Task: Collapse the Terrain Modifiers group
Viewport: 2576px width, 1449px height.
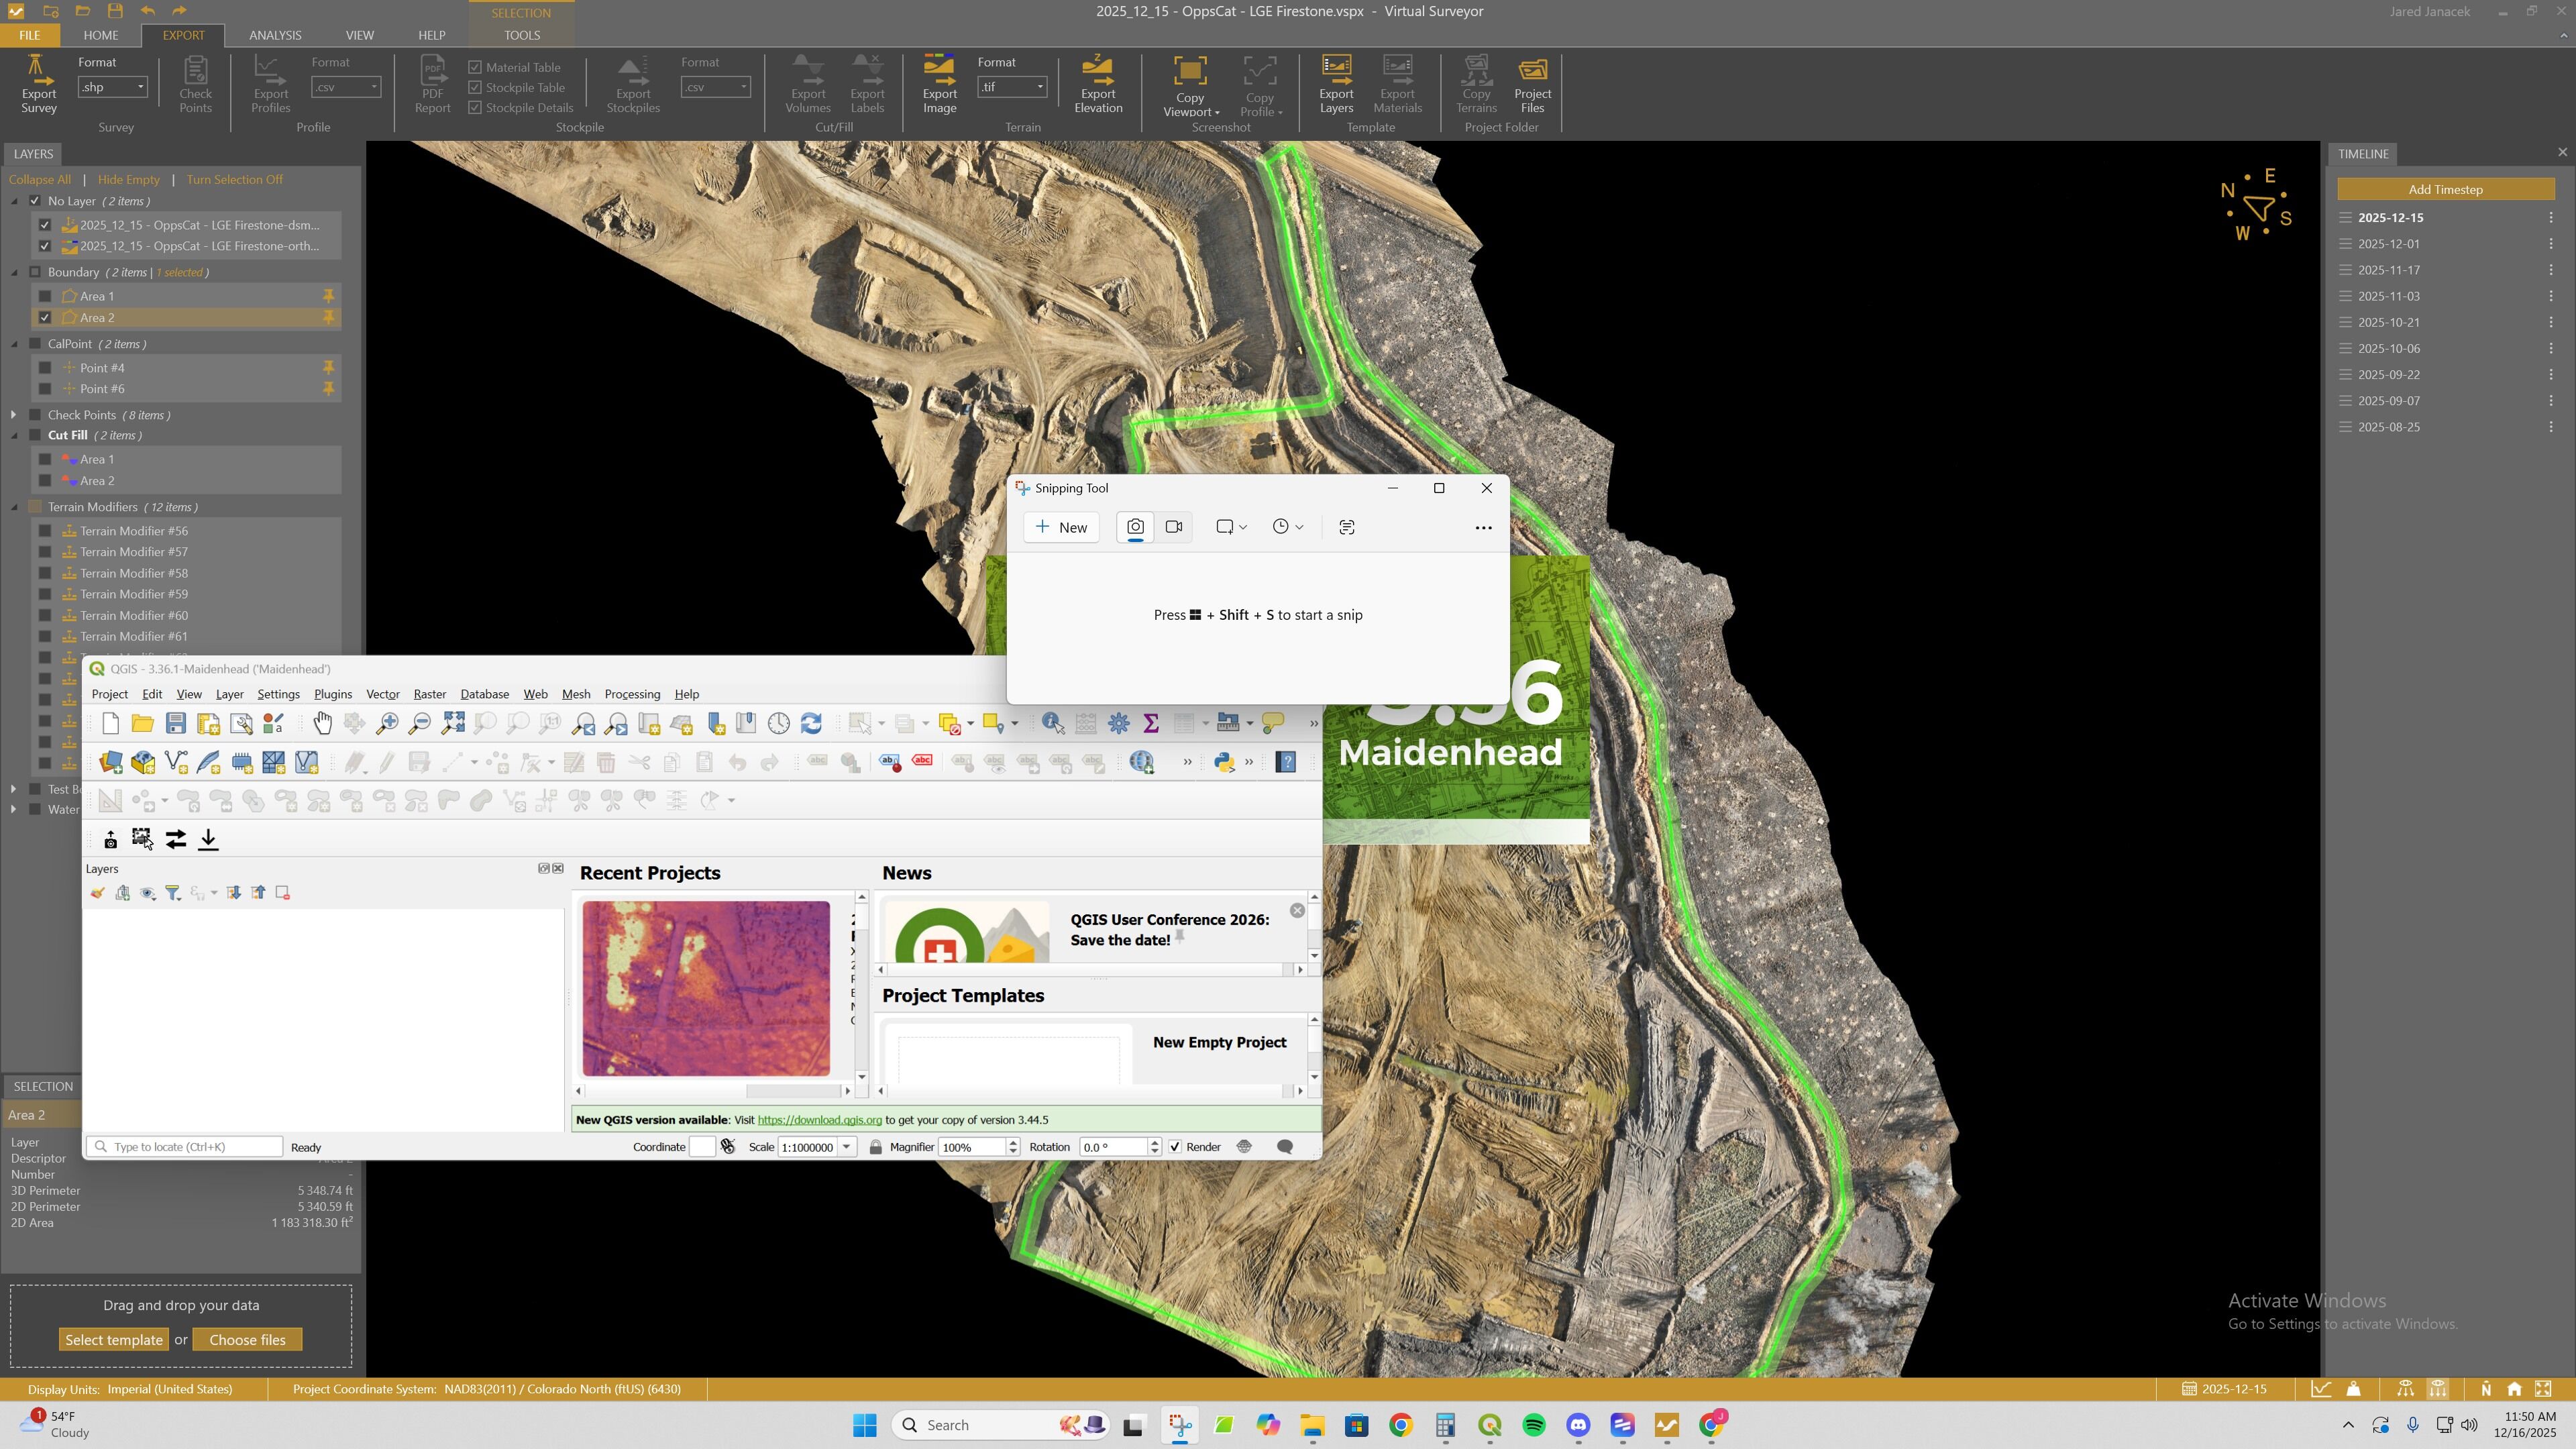Action: (x=15, y=508)
